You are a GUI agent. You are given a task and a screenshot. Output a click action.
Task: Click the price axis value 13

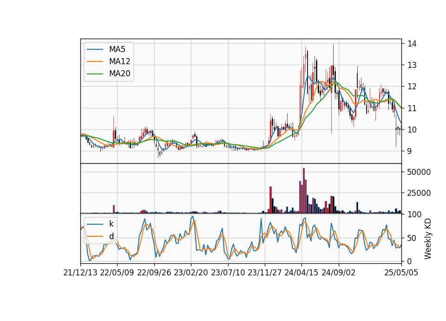click(412, 65)
